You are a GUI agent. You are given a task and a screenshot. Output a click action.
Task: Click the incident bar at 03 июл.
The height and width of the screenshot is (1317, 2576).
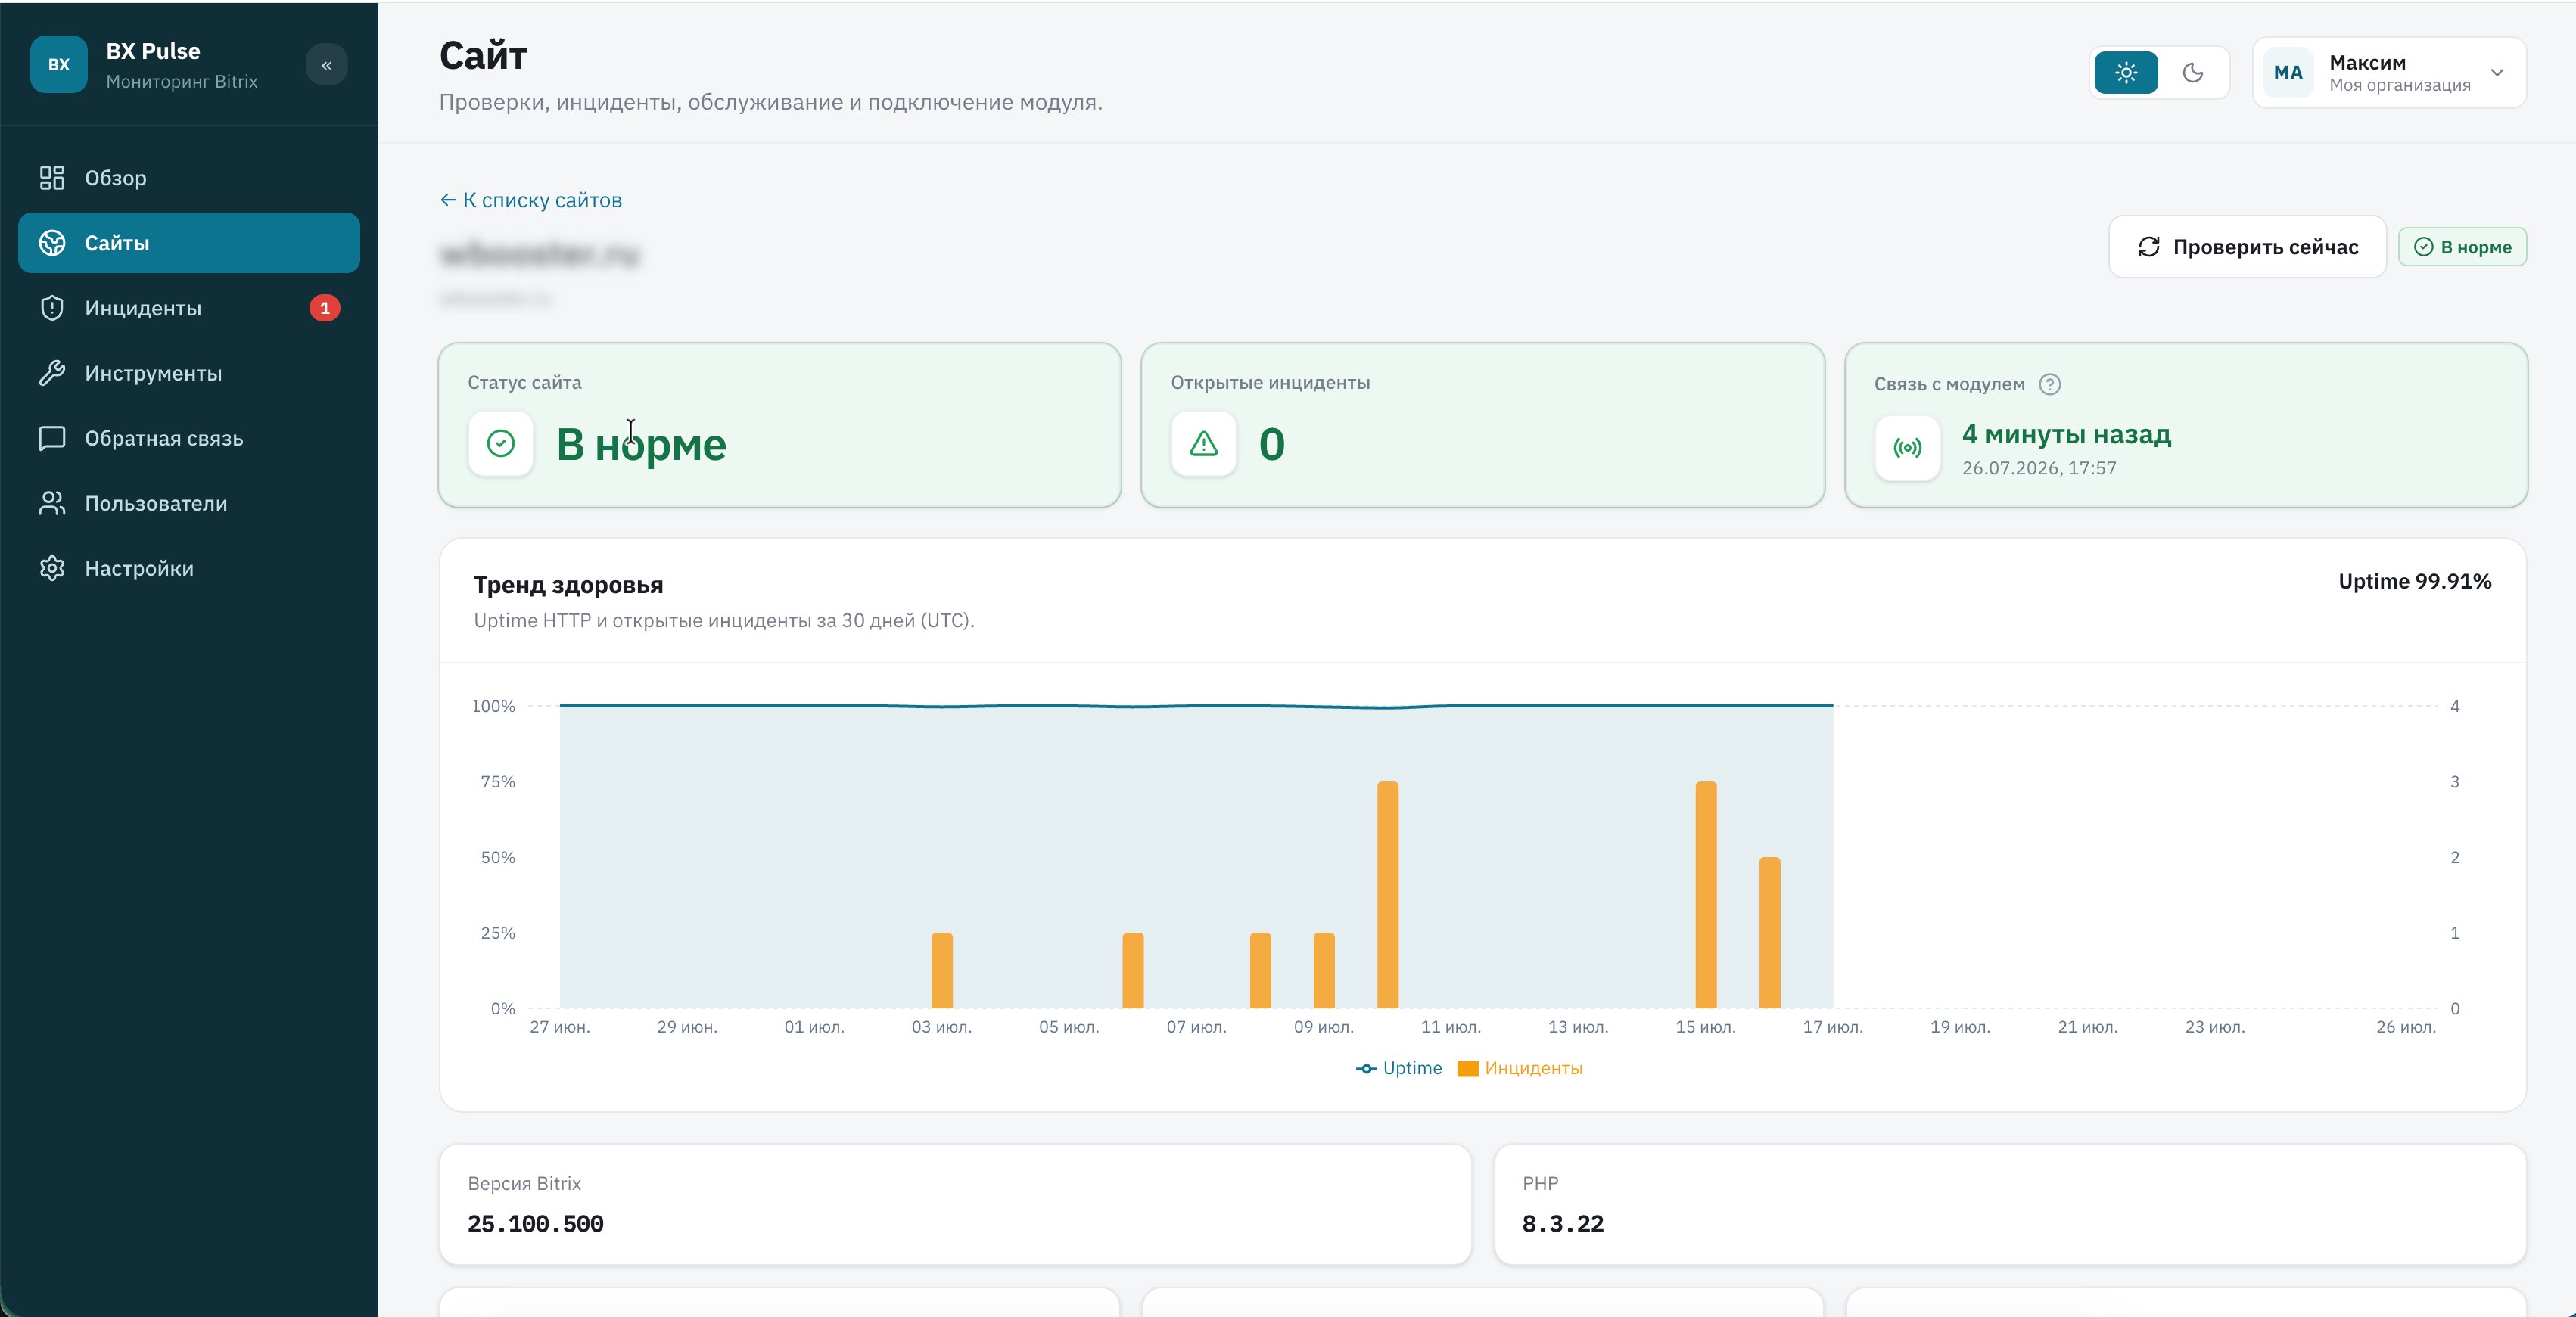click(942, 971)
